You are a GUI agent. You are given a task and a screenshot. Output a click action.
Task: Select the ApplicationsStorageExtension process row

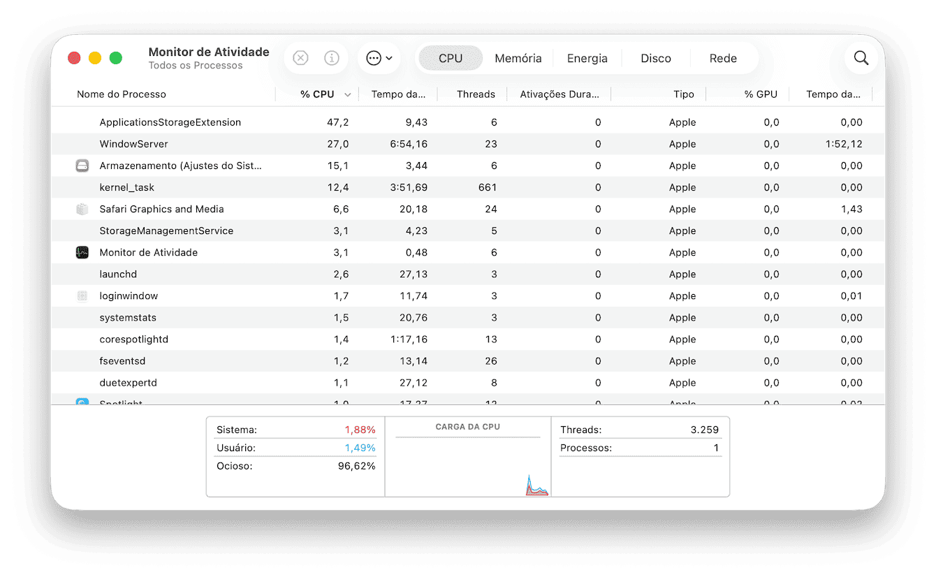468,122
